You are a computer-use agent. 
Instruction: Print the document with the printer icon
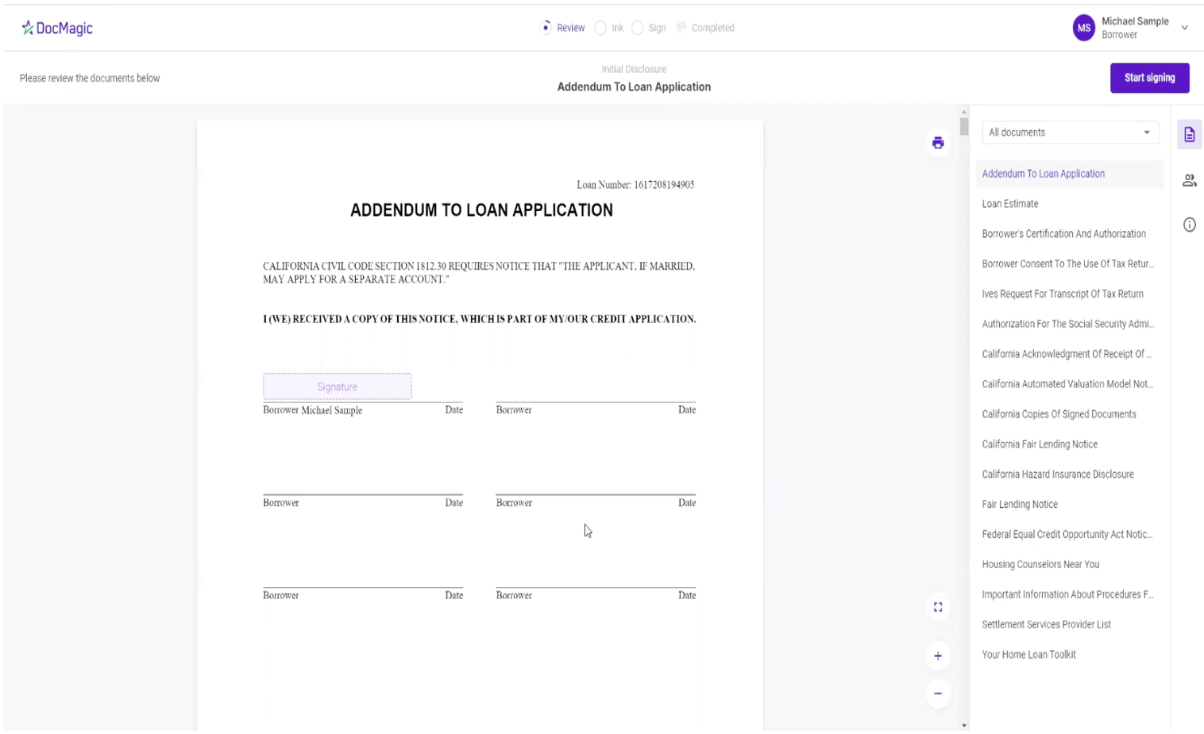point(938,143)
